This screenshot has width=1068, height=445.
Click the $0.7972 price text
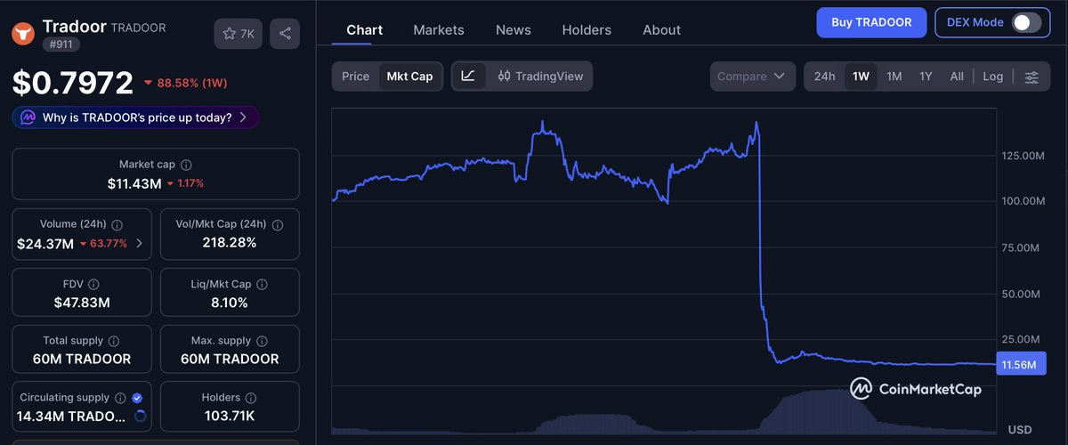click(x=72, y=83)
